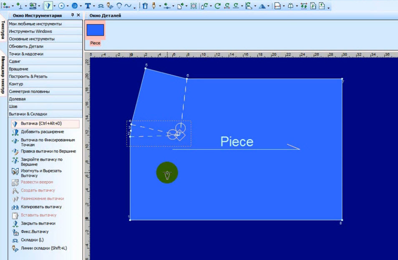Select the point on line tool
Image resolution: width=398 pixels, height=260 pixels.
(167, 6)
